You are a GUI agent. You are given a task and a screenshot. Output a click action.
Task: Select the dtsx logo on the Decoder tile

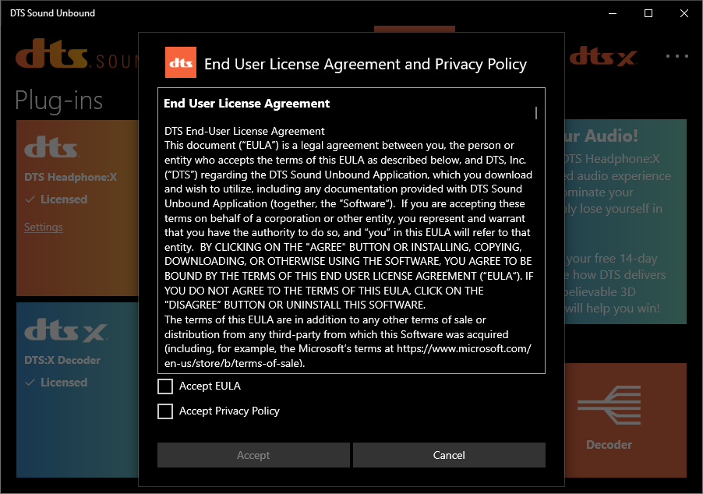(x=66, y=330)
